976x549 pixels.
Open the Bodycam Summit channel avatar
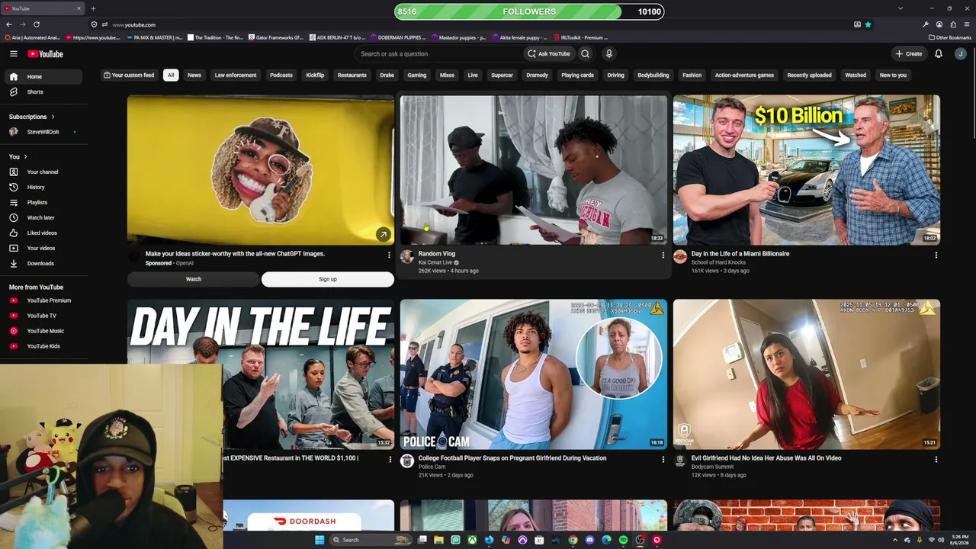point(680,461)
